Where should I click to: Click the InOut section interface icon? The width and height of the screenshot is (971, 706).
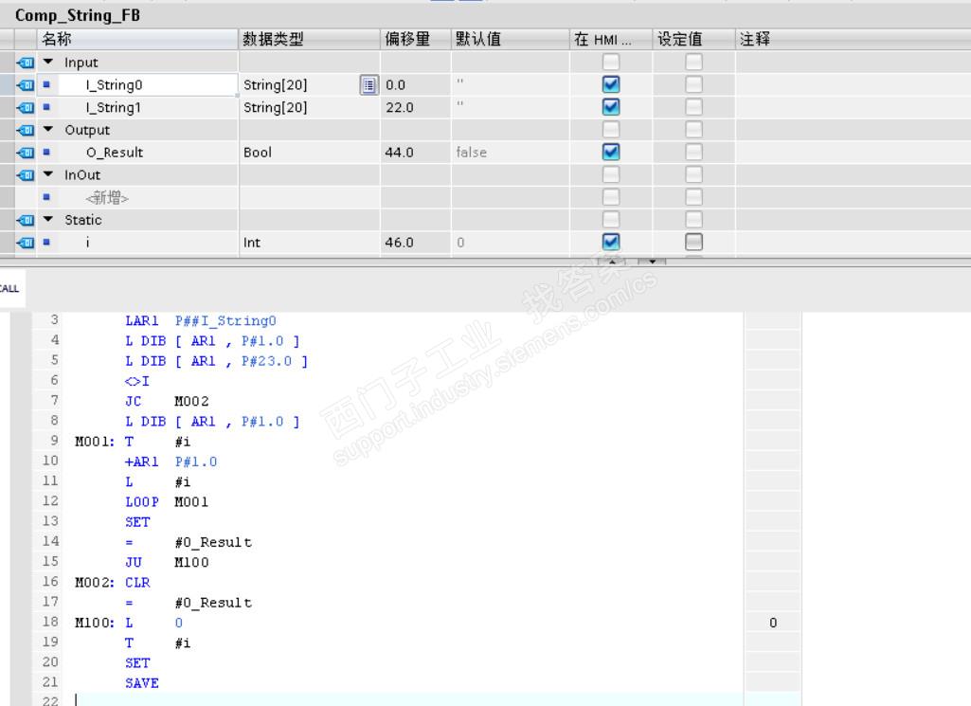pyautogui.click(x=26, y=174)
